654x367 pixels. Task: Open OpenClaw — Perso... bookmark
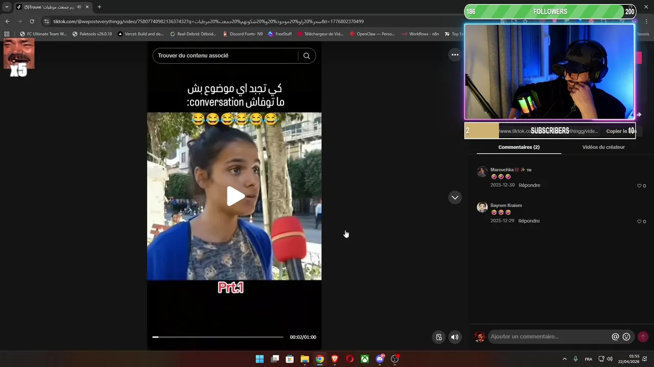click(x=372, y=34)
